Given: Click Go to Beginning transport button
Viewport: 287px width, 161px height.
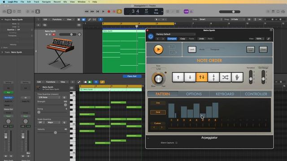Looking at the screenshot, I should click(98, 12).
